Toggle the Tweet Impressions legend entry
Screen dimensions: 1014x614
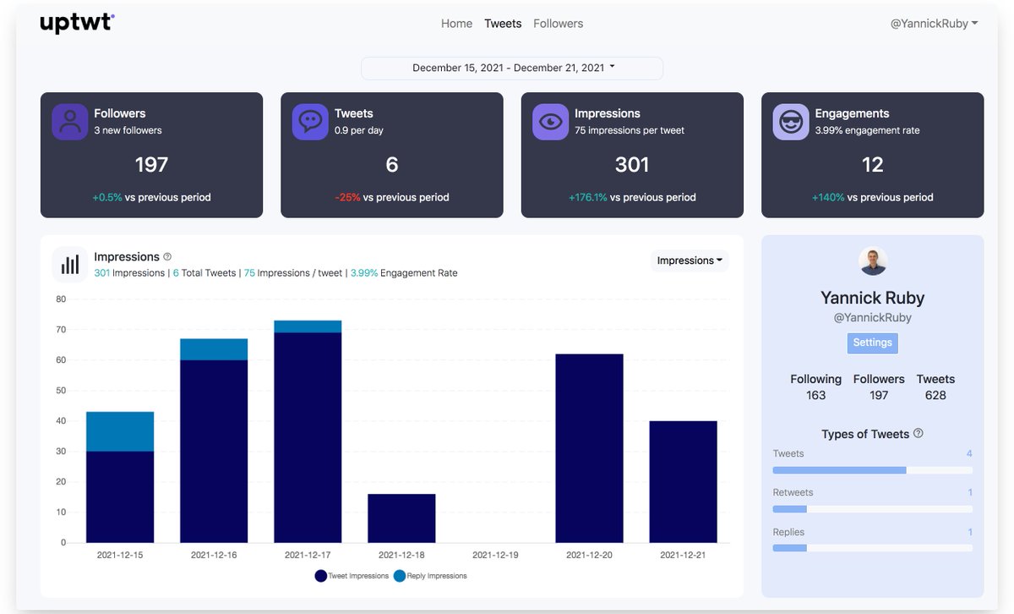pyautogui.click(x=350, y=575)
